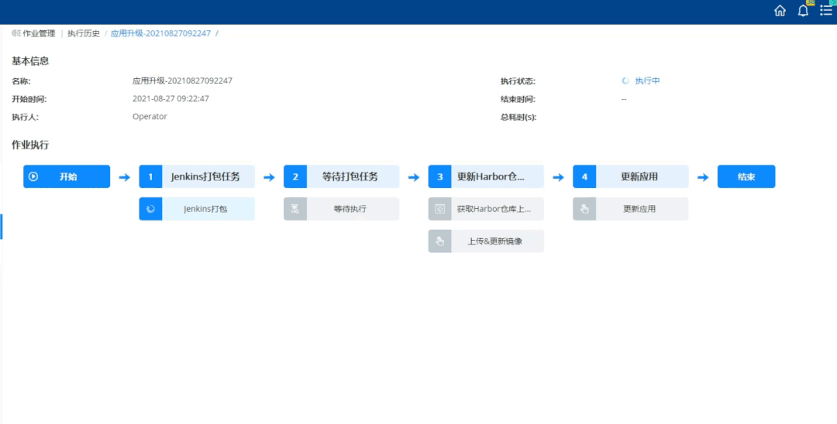Click the 执行中 status text

647,81
